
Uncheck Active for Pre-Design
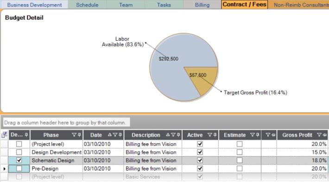200,169
